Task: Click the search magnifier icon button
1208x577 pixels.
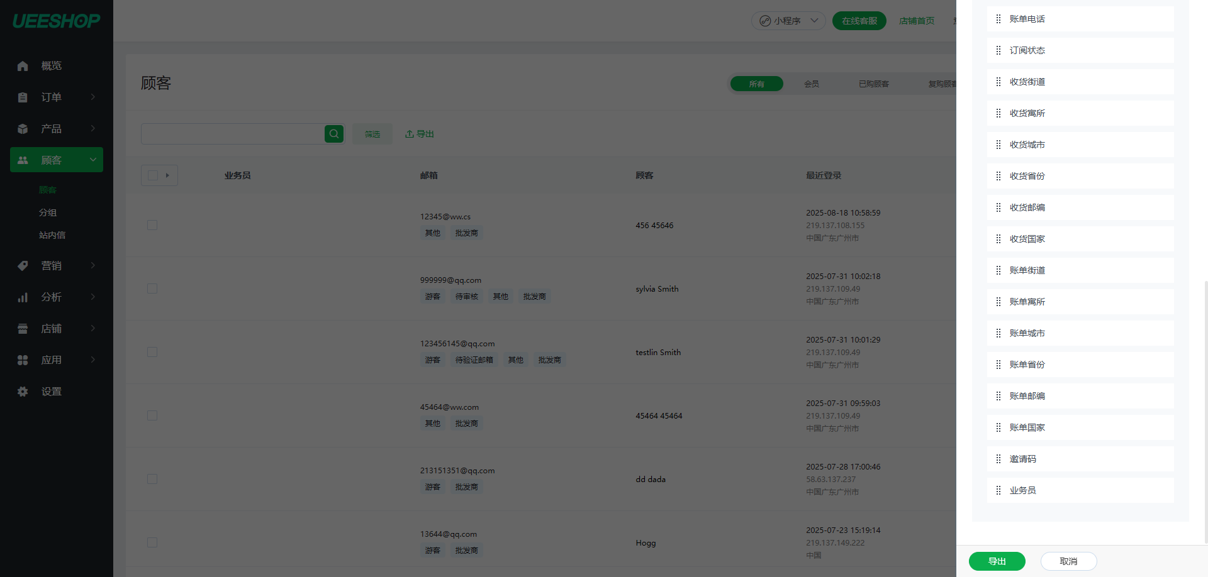Action: pyautogui.click(x=334, y=134)
